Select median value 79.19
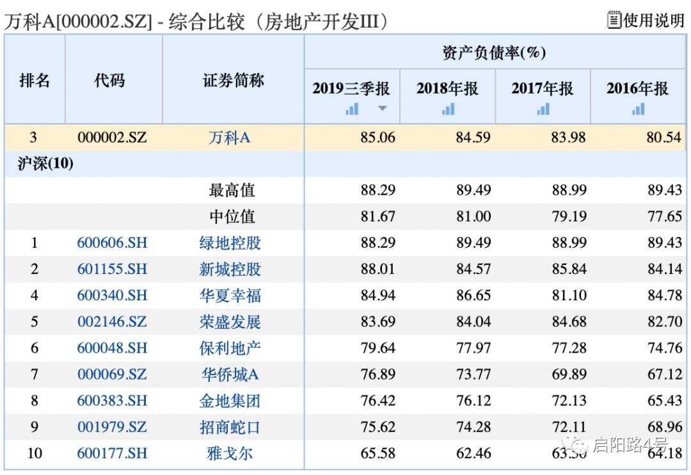Viewport: 691px width, 475px height. pyautogui.click(x=569, y=216)
